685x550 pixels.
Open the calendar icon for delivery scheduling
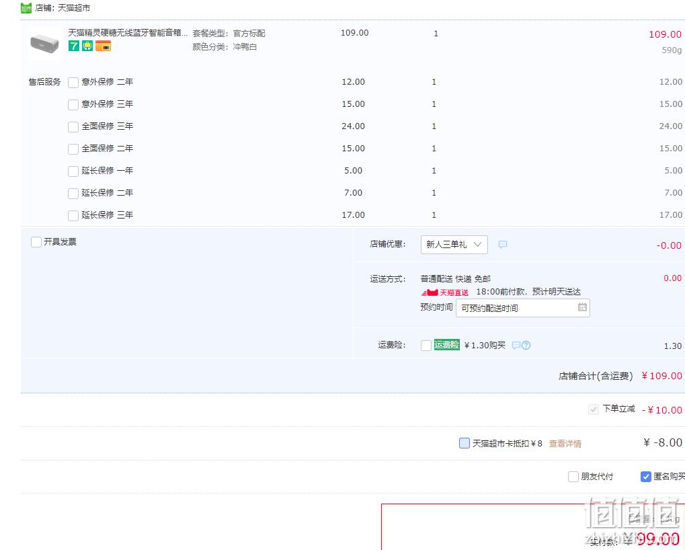(582, 307)
